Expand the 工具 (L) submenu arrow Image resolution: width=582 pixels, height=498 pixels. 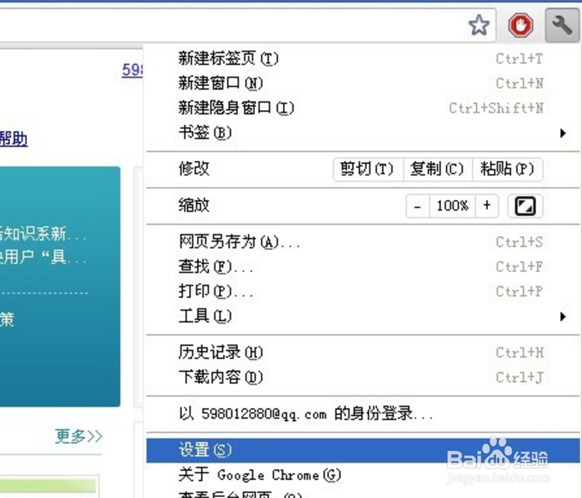(563, 316)
